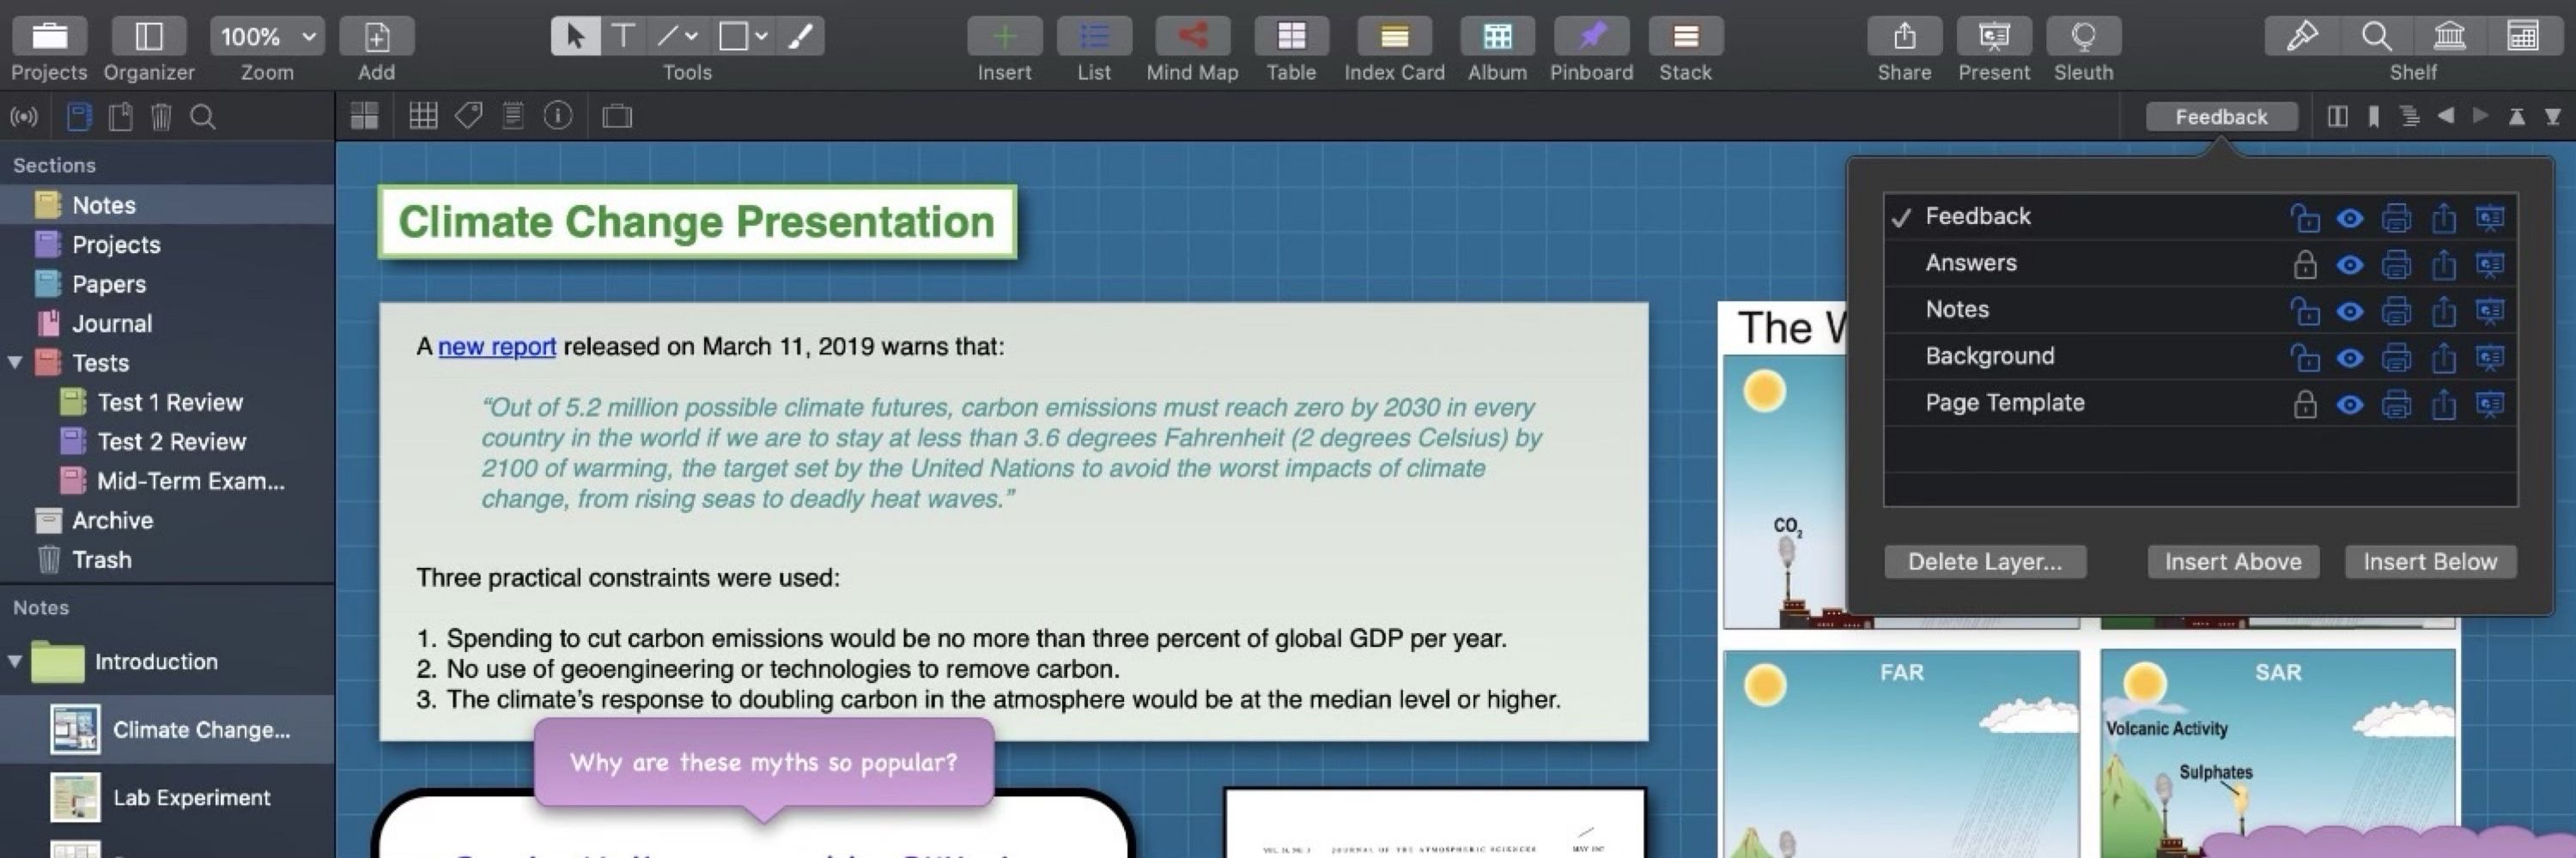Open the Papers section
This screenshot has height=858, width=2576.
167,284
